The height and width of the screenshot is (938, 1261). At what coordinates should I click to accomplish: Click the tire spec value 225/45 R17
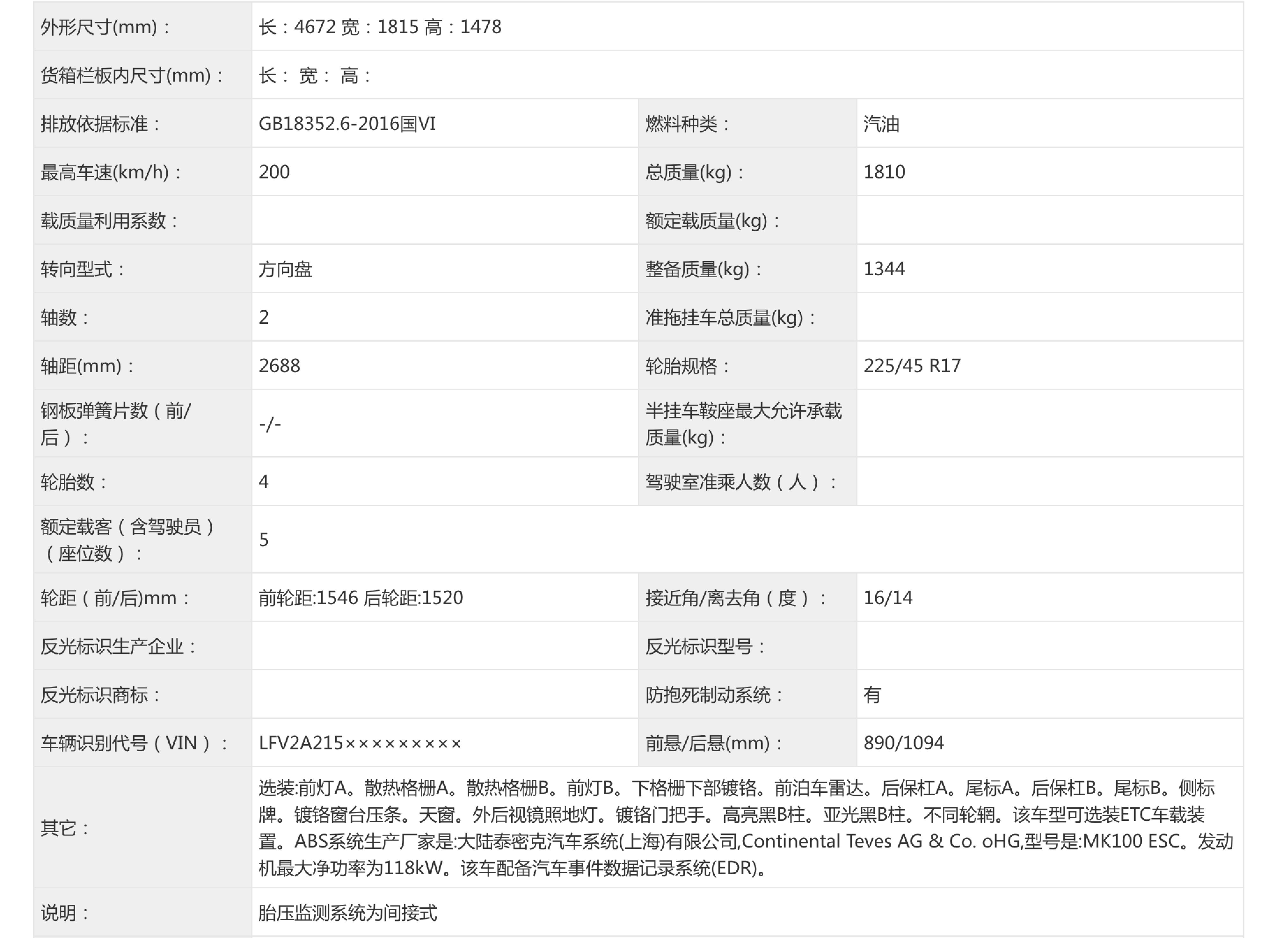912,366
